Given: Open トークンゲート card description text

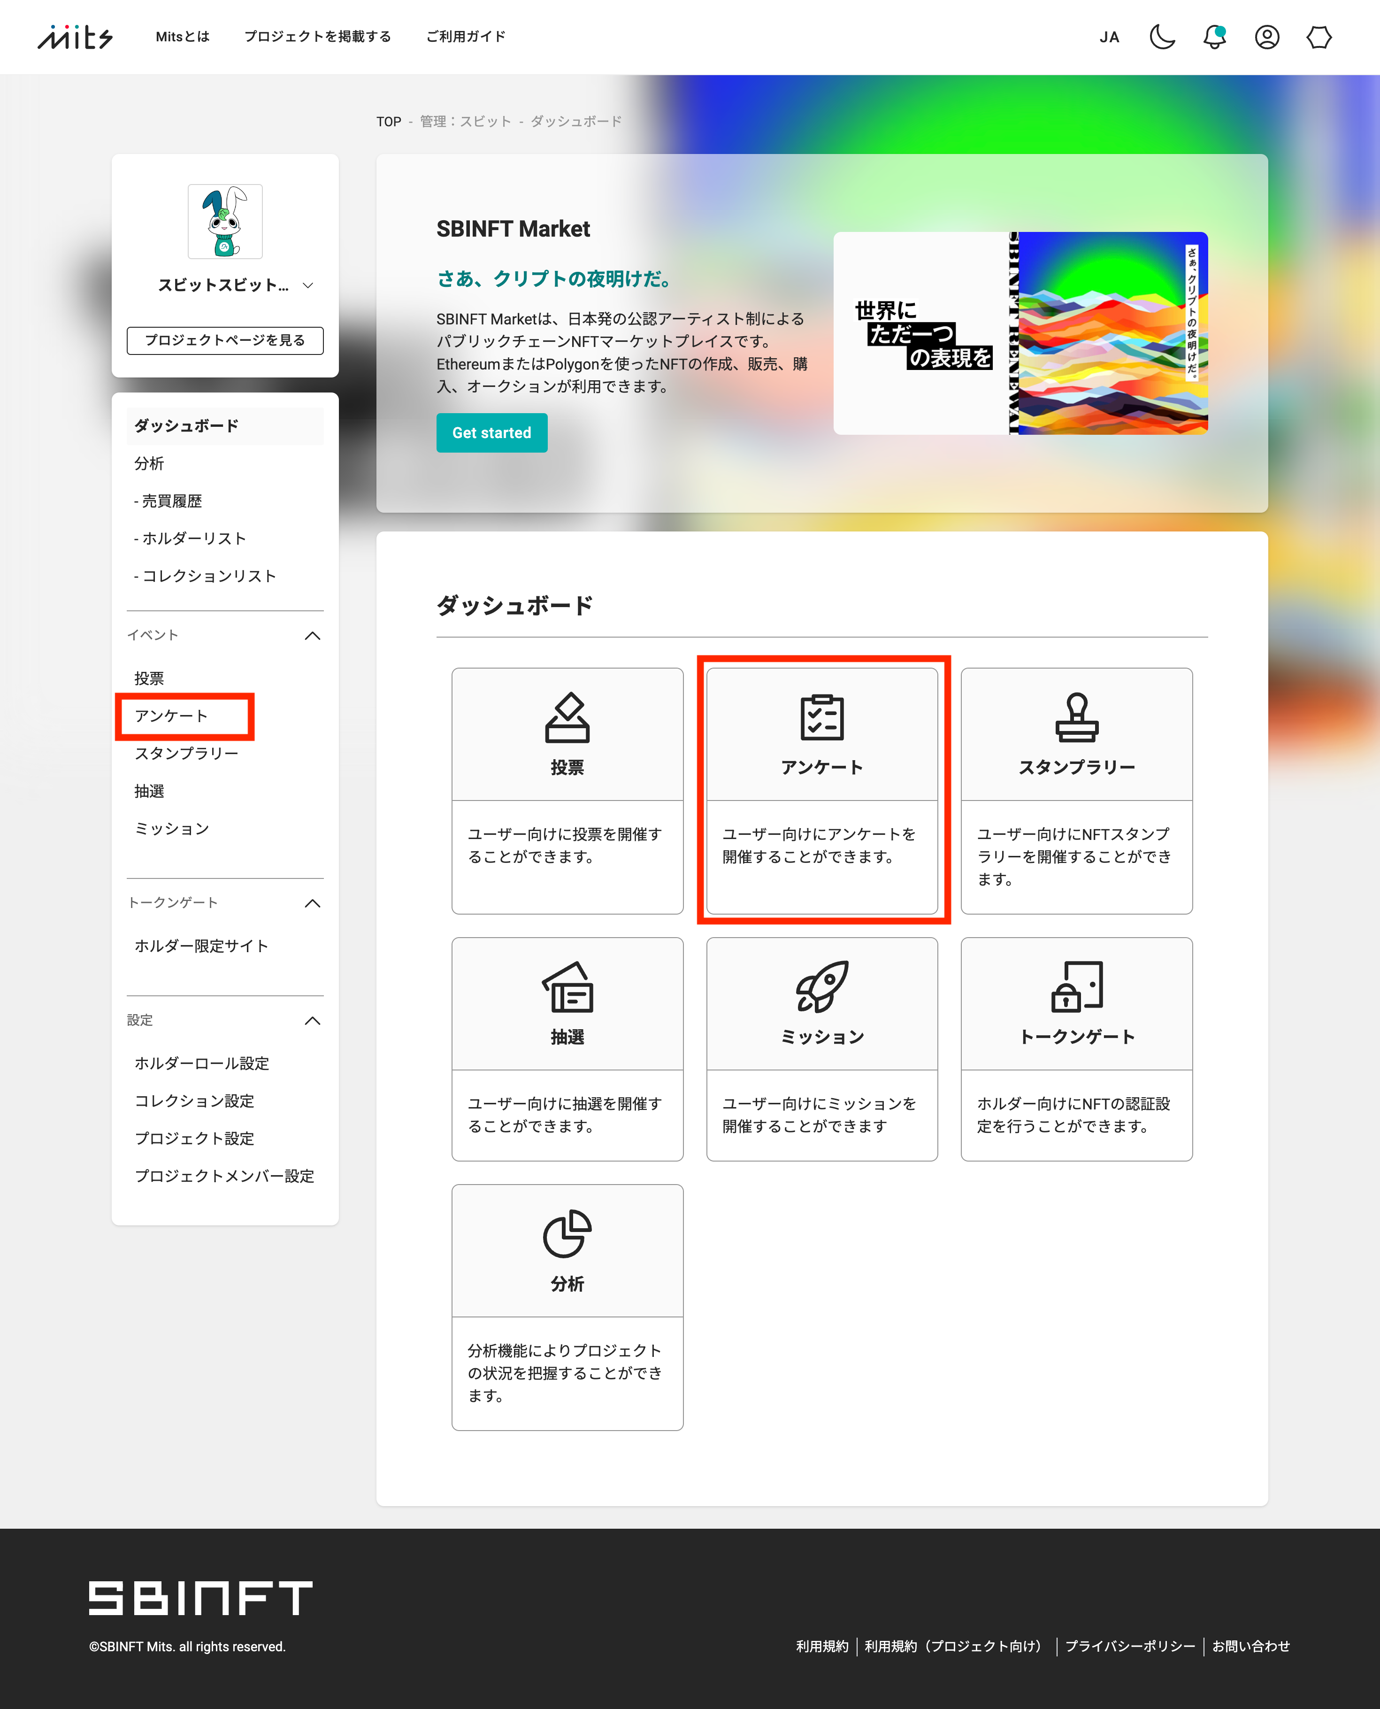Looking at the screenshot, I should tap(1074, 1115).
